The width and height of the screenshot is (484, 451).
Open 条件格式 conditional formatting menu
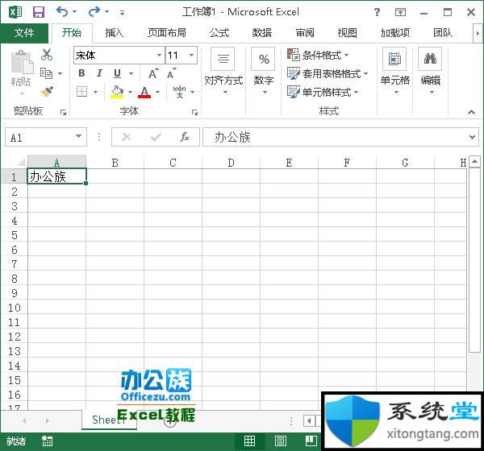coord(318,56)
